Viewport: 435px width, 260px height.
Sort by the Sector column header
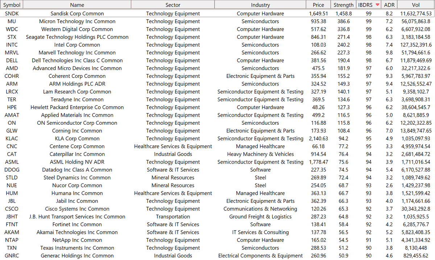pyautogui.click(x=173, y=5)
